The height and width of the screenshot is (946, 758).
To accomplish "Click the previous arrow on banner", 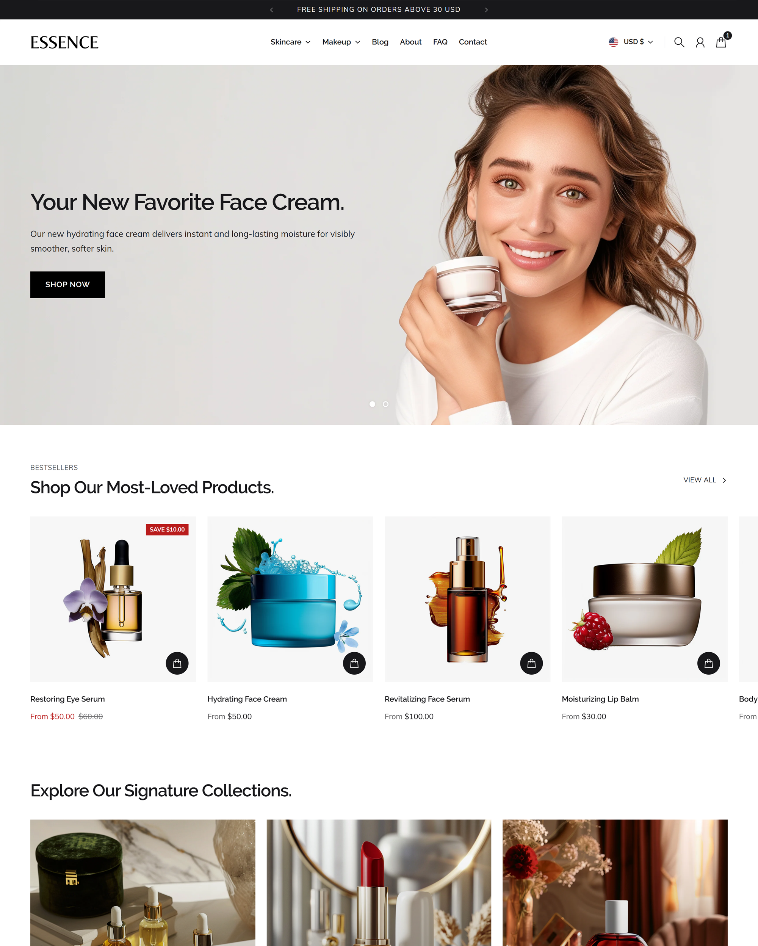I will pos(271,9).
